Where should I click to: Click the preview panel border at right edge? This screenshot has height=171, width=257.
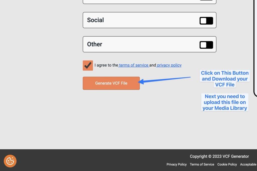pyautogui.click(x=255, y=50)
